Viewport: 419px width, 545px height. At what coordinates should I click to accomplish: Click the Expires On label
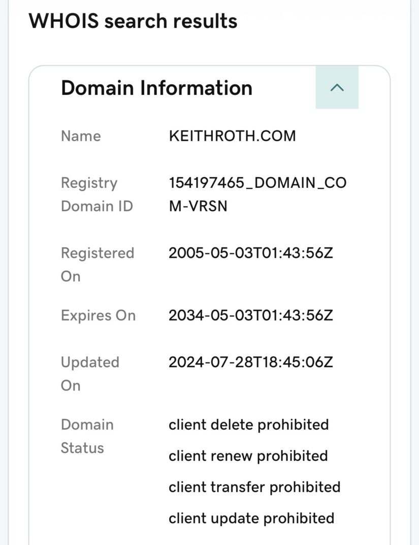click(x=98, y=315)
